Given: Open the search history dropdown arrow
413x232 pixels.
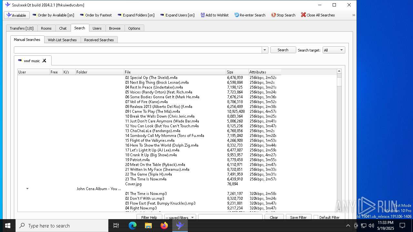Looking at the screenshot, I should click(265, 50).
